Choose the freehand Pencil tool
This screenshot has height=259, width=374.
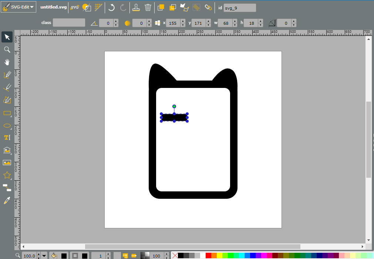7,75
